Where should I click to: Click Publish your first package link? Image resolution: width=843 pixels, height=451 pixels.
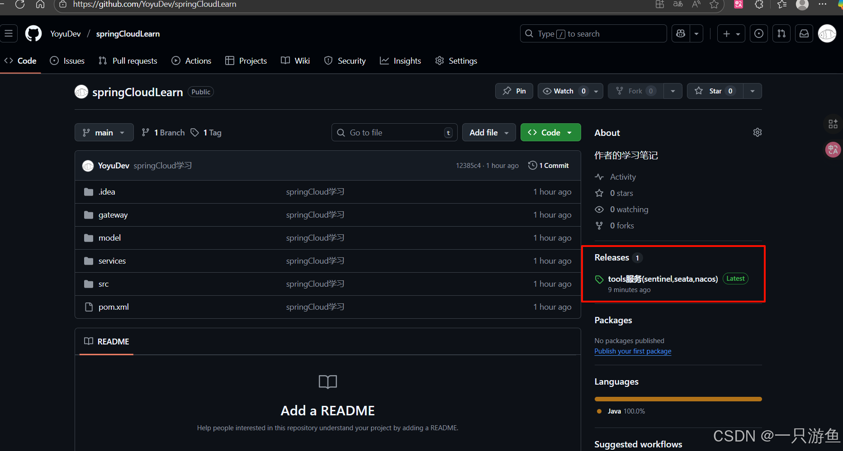(633, 351)
